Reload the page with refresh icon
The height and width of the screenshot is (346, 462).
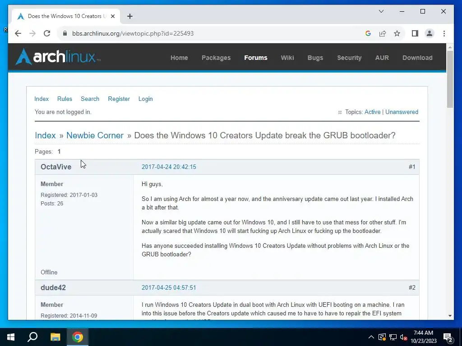tap(47, 33)
